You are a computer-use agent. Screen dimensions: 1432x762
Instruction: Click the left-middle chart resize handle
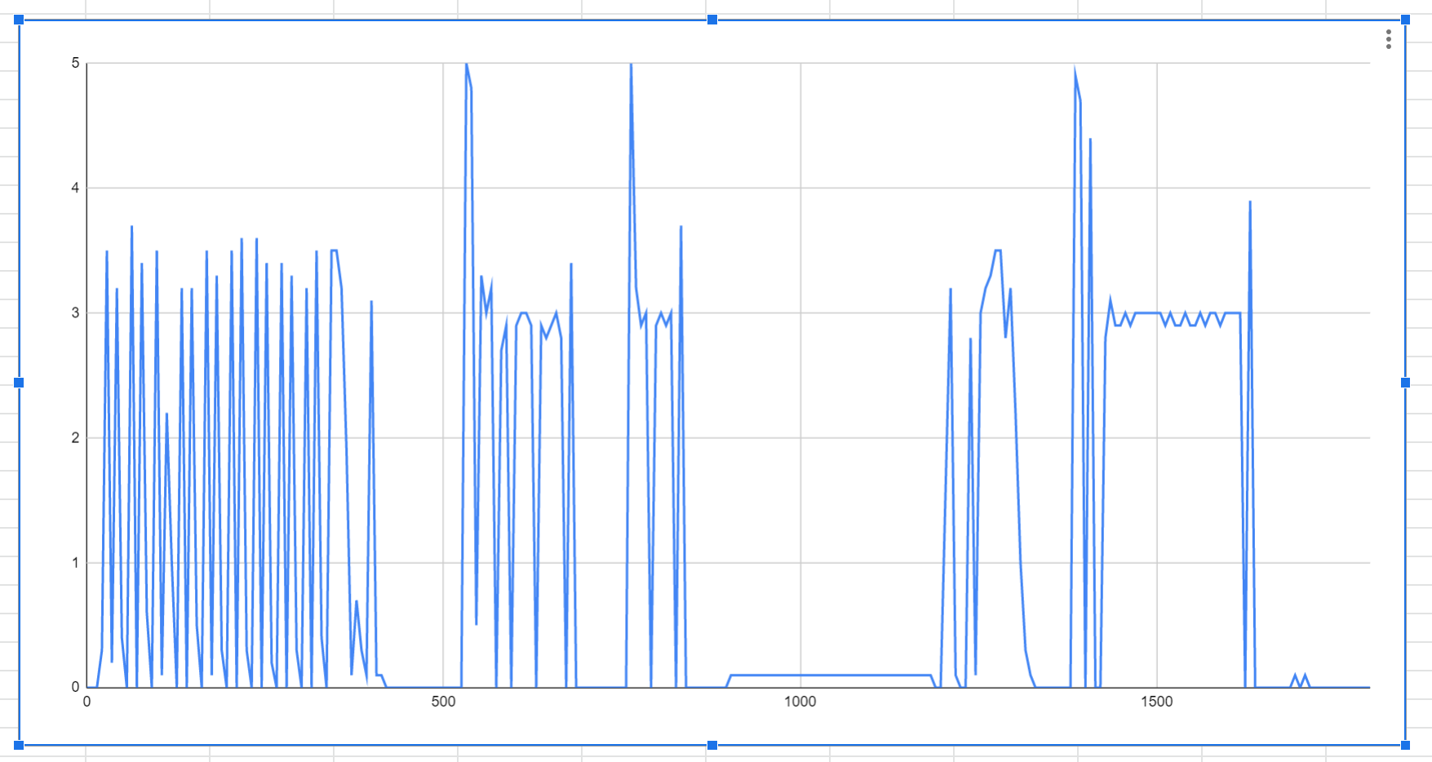click(x=19, y=383)
